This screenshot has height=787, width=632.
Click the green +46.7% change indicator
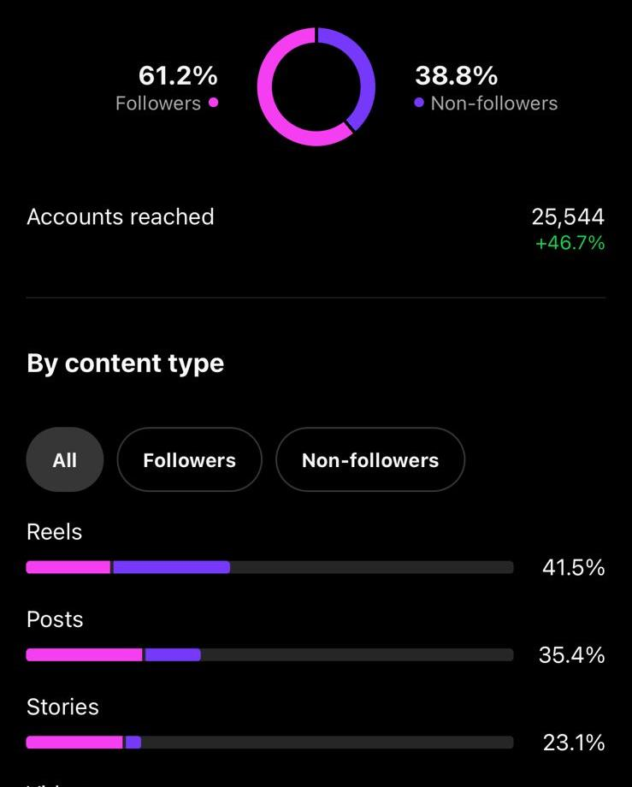570,243
